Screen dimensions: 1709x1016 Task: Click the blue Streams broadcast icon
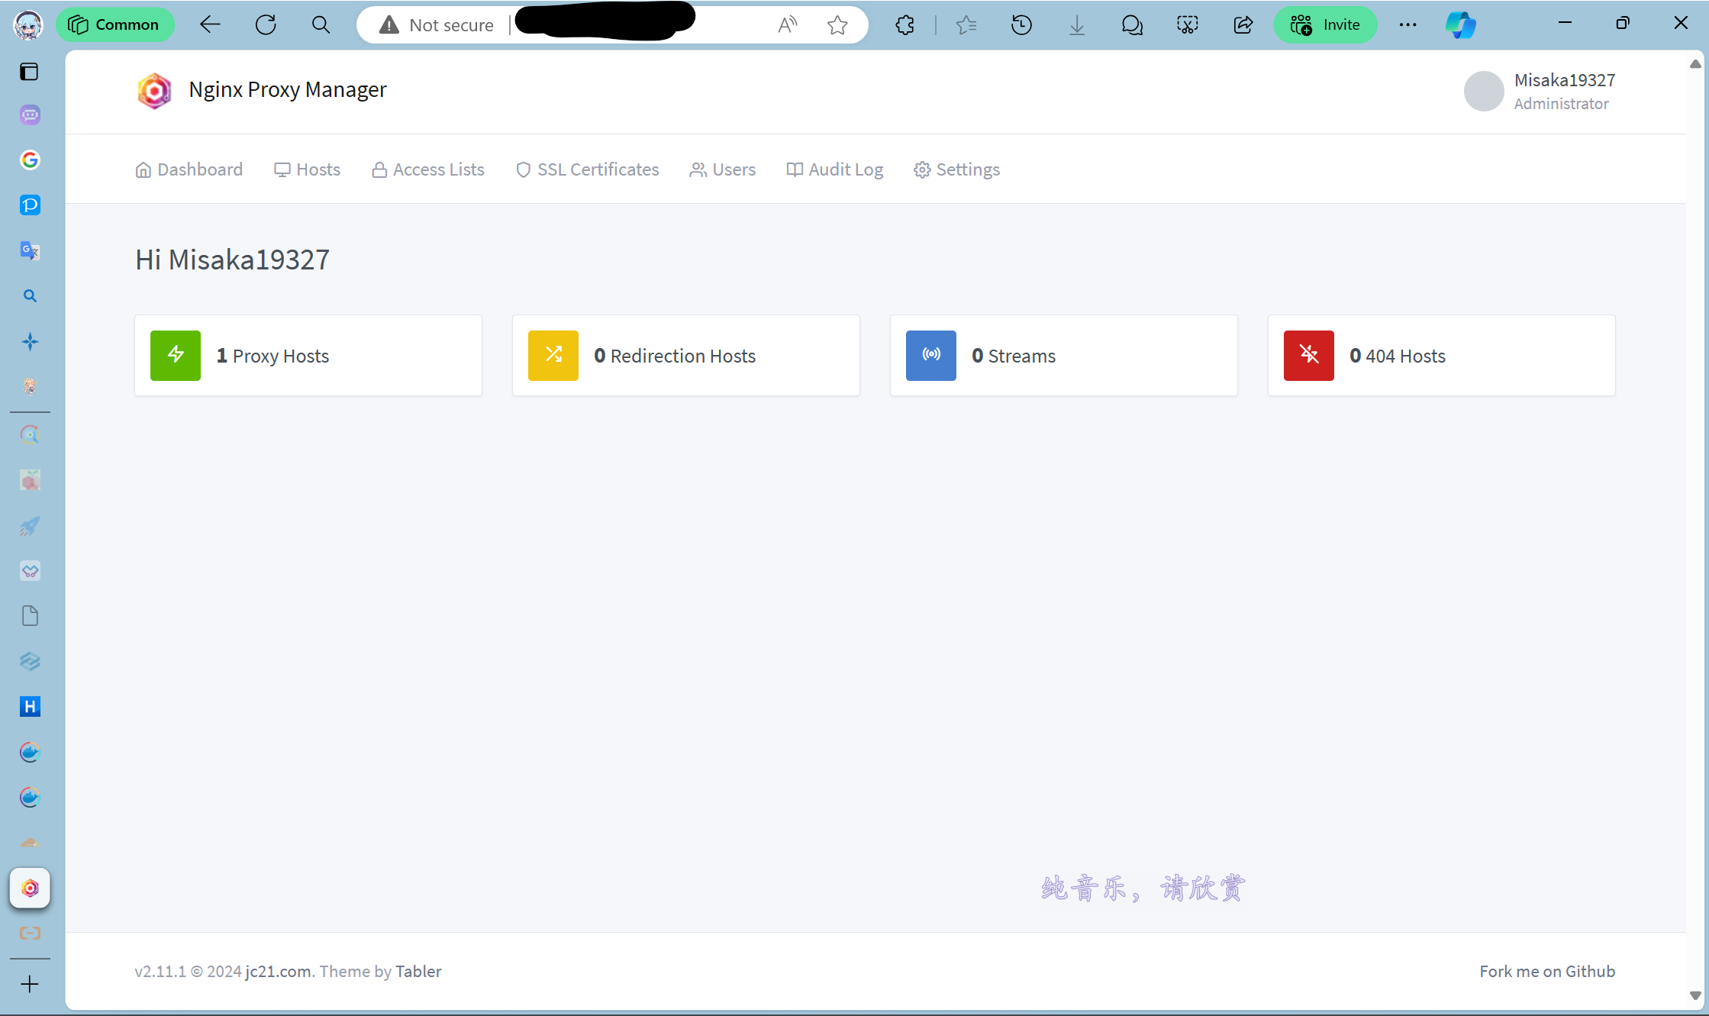(931, 356)
